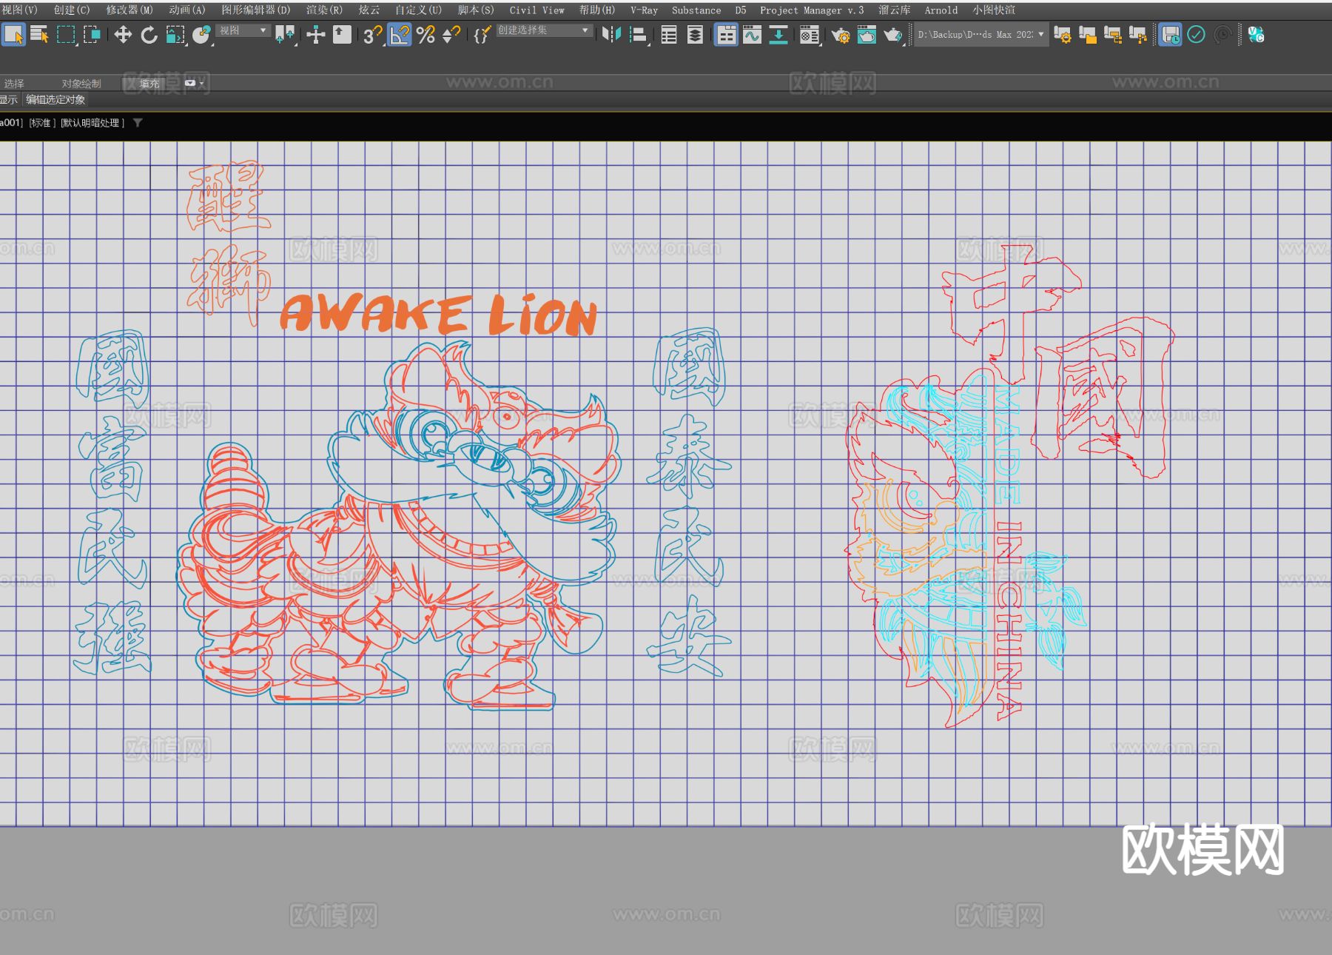
Task: Toggle the Percent Snap button
Action: click(x=425, y=35)
